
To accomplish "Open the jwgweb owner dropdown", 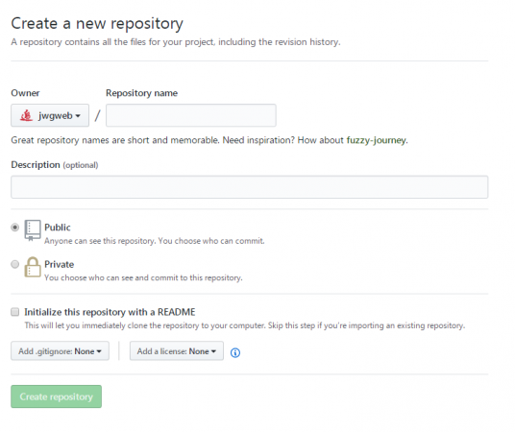I will tap(50, 115).
